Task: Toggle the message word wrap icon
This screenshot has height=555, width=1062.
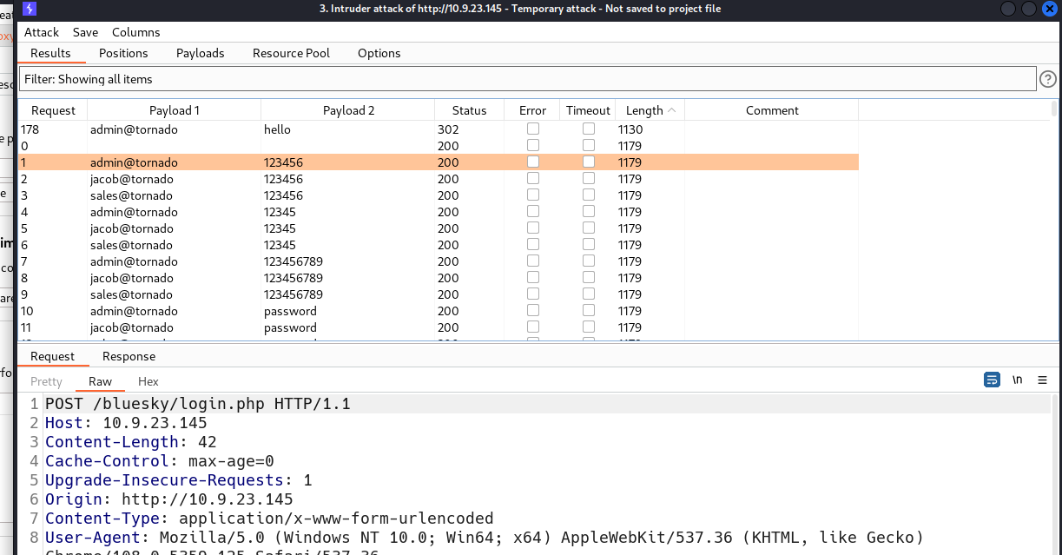Action: tap(992, 380)
